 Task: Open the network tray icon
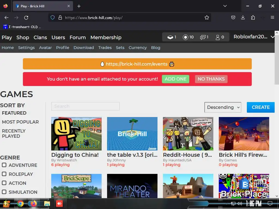tap(233, 204)
